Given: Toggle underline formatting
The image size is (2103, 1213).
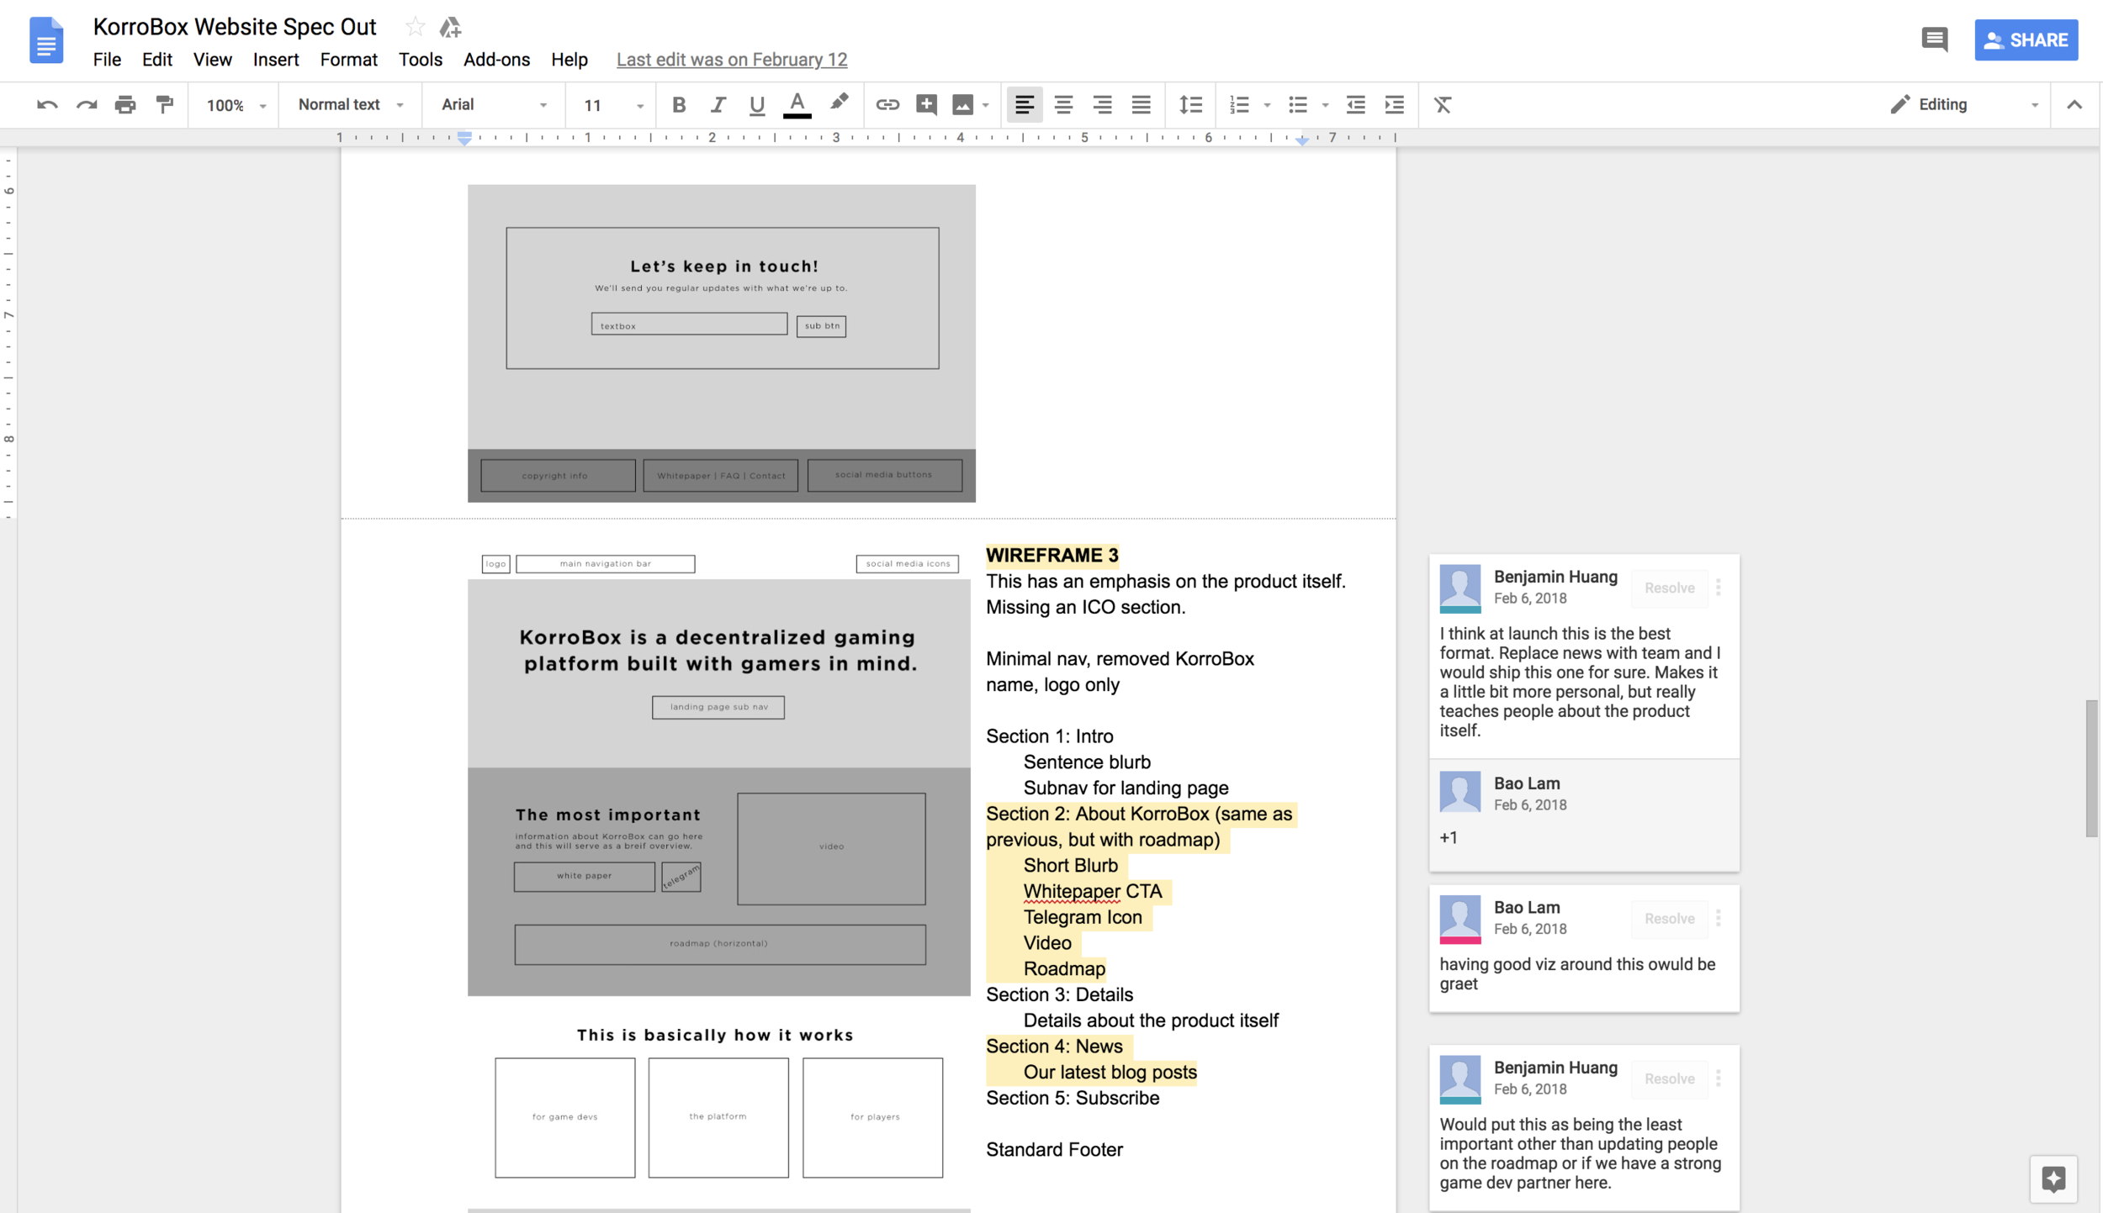Looking at the screenshot, I should coord(756,105).
